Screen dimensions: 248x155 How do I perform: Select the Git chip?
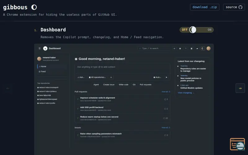click(x=134, y=85)
